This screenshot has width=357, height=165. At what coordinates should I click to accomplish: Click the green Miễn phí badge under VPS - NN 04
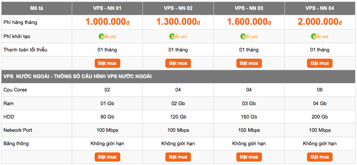click(x=320, y=36)
